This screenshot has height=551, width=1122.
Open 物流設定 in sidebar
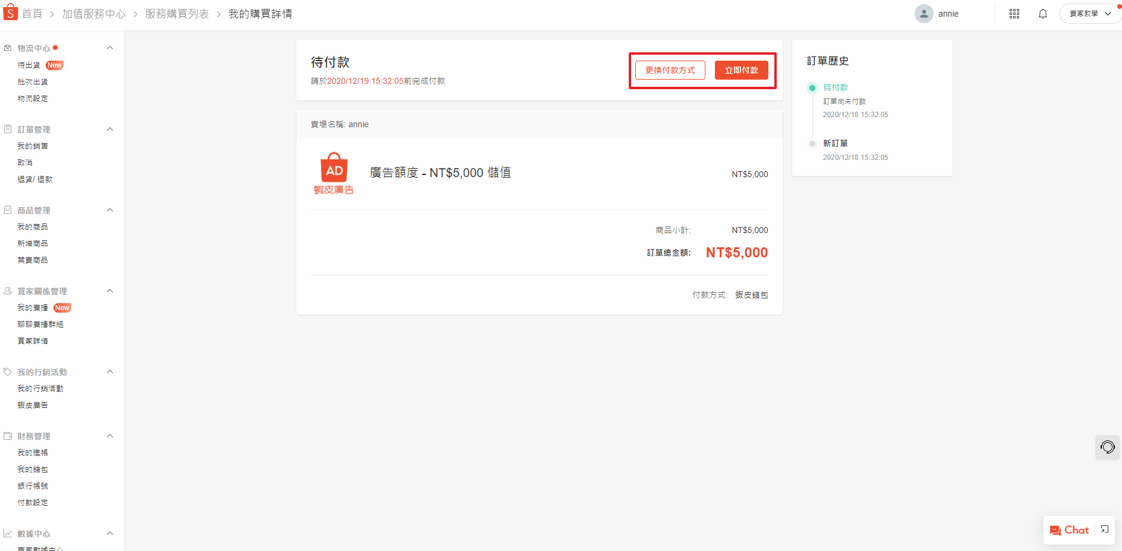(x=33, y=99)
